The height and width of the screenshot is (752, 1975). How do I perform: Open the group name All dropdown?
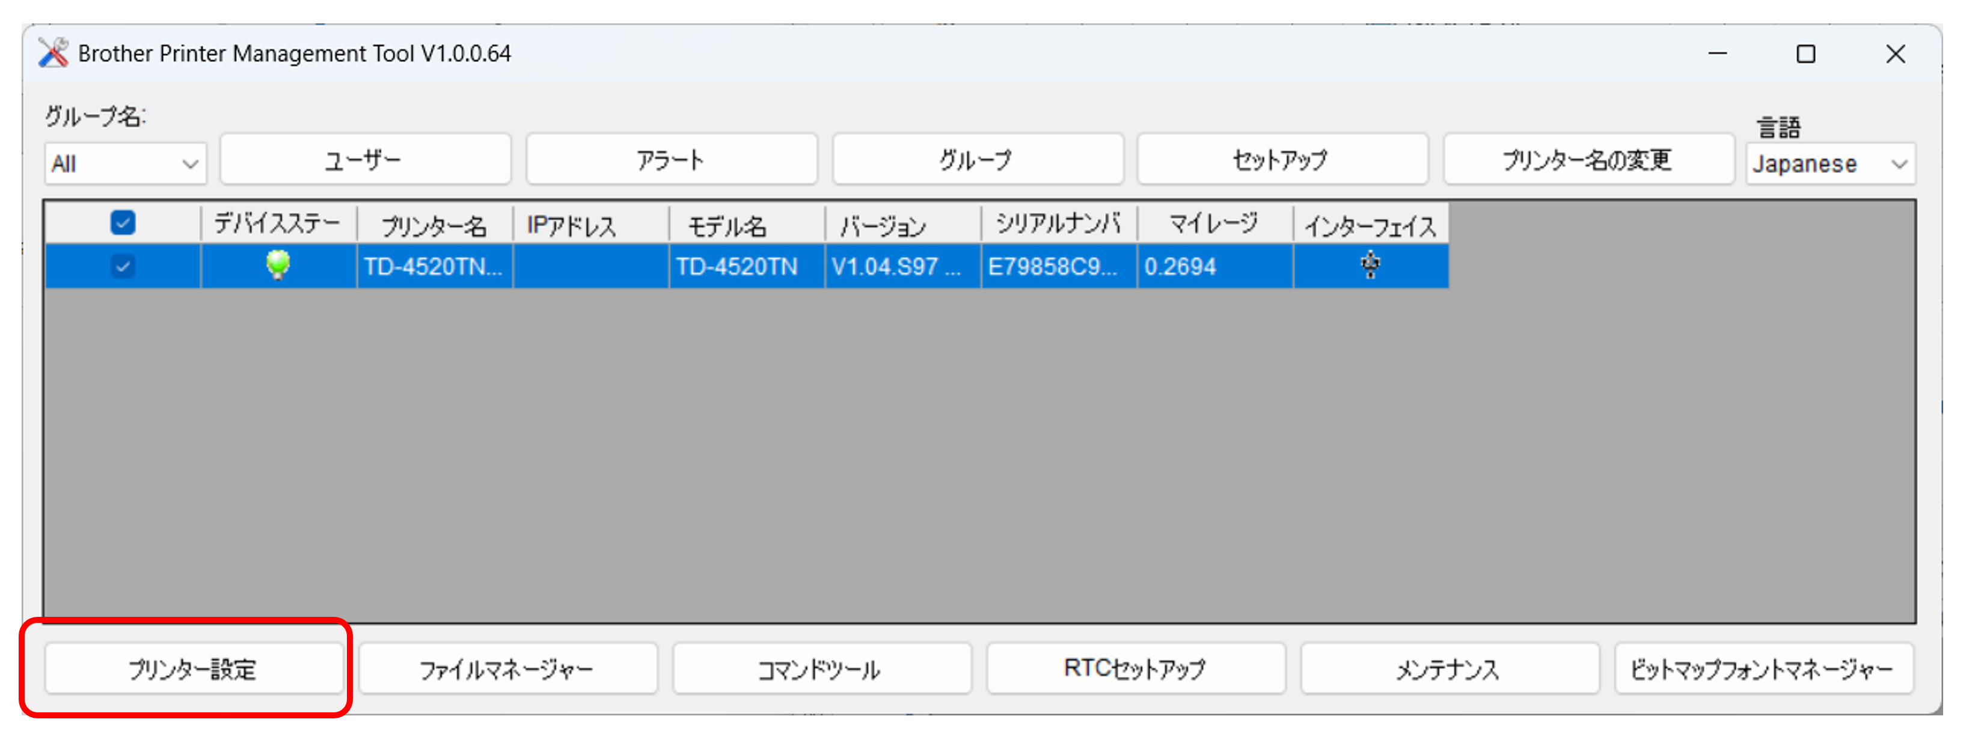click(x=125, y=163)
